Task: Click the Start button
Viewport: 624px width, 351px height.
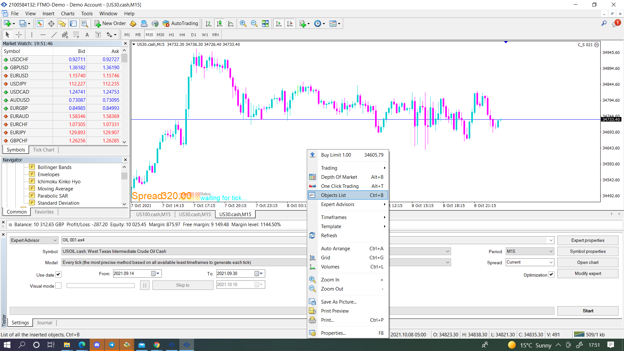Action: pyautogui.click(x=588, y=311)
